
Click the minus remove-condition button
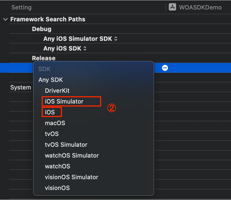[x=165, y=68]
